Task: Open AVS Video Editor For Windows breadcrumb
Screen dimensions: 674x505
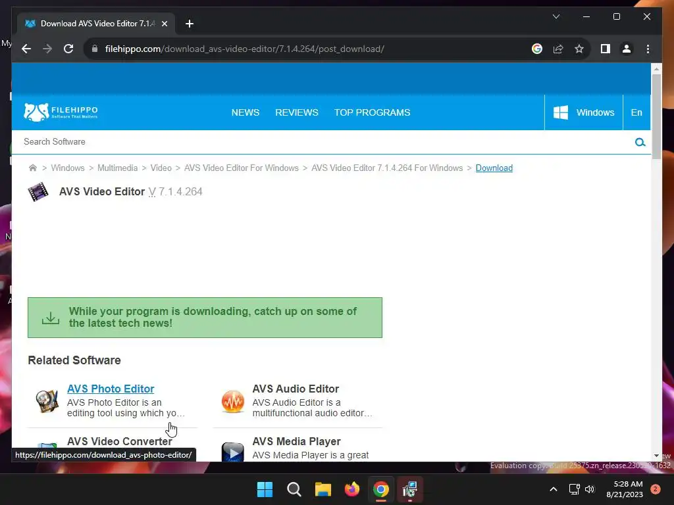Action: (x=241, y=168)
